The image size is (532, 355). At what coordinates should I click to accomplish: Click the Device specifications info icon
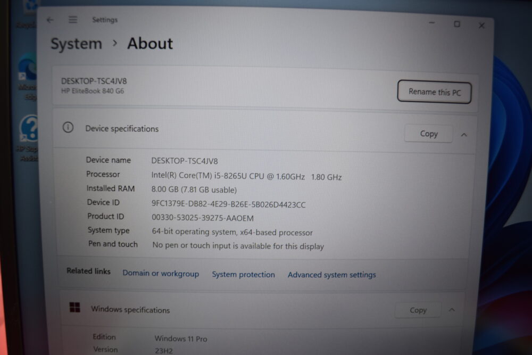68,127
